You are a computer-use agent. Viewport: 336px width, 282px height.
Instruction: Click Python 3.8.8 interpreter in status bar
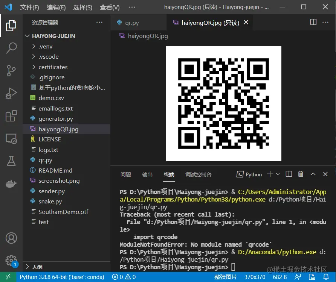pos(62,277)
